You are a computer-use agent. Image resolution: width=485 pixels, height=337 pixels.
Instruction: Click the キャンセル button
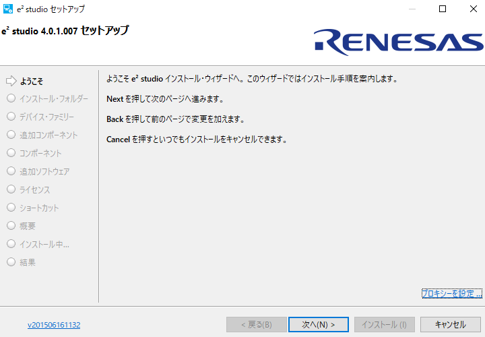click(451, 324)
